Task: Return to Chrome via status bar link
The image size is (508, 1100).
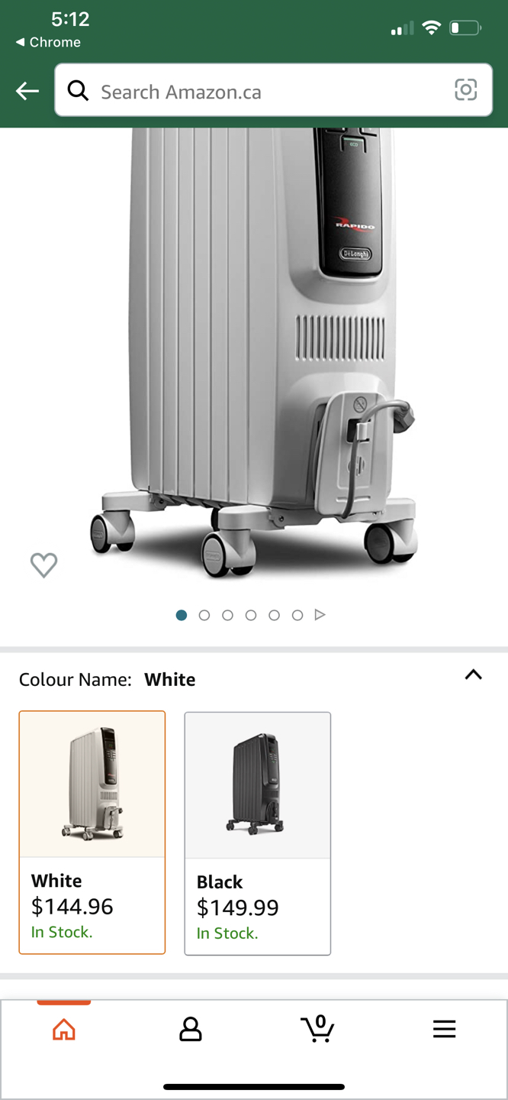Action: point(48,42)
